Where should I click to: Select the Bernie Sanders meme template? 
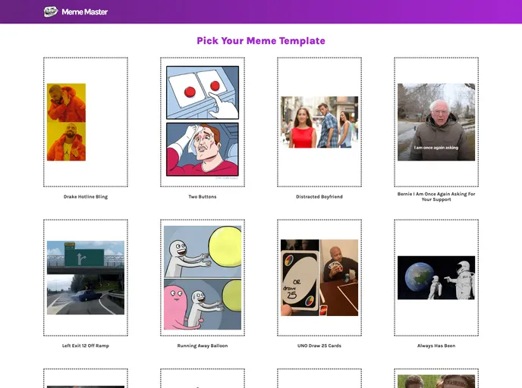(436, 122)
